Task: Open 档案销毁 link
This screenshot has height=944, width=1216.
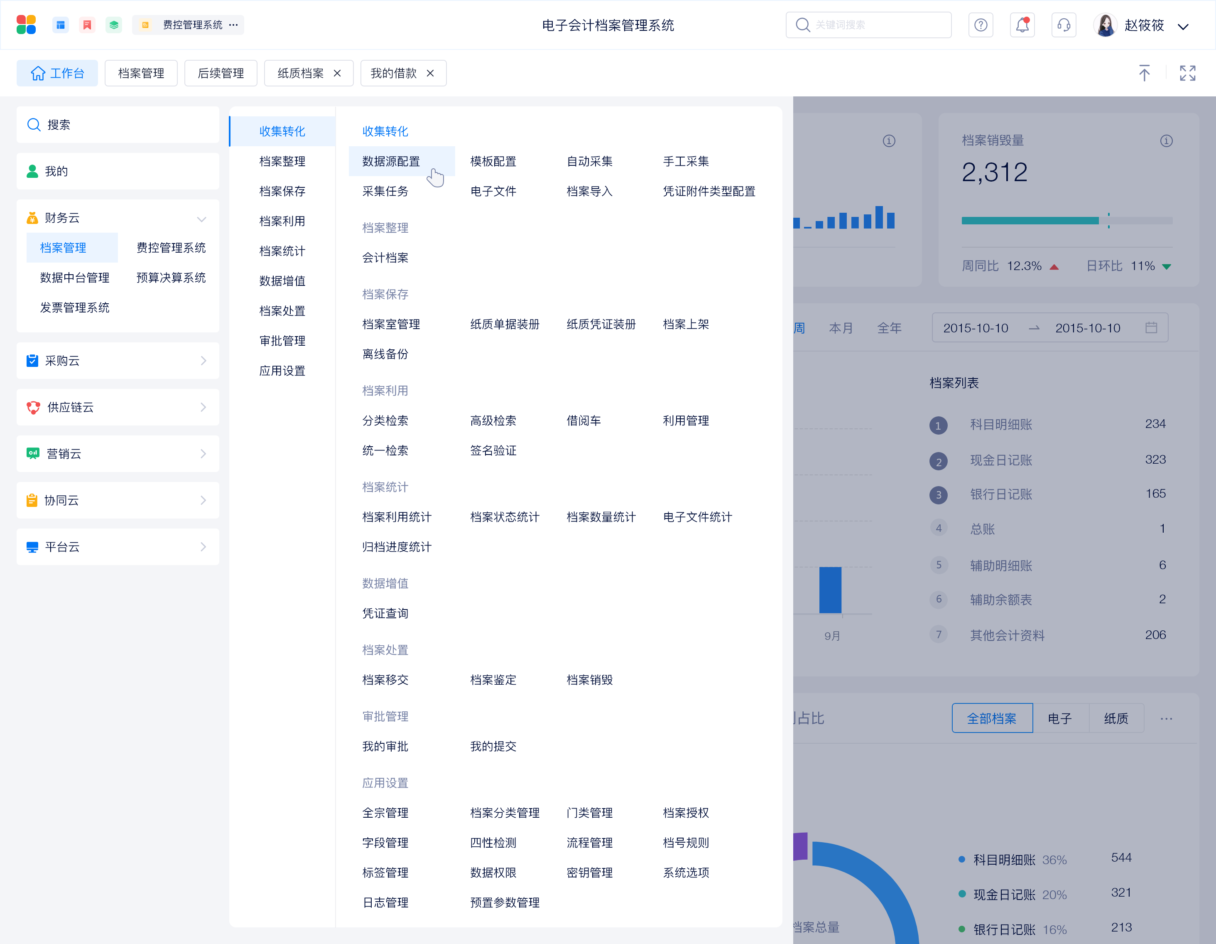Action: point(590,680)
